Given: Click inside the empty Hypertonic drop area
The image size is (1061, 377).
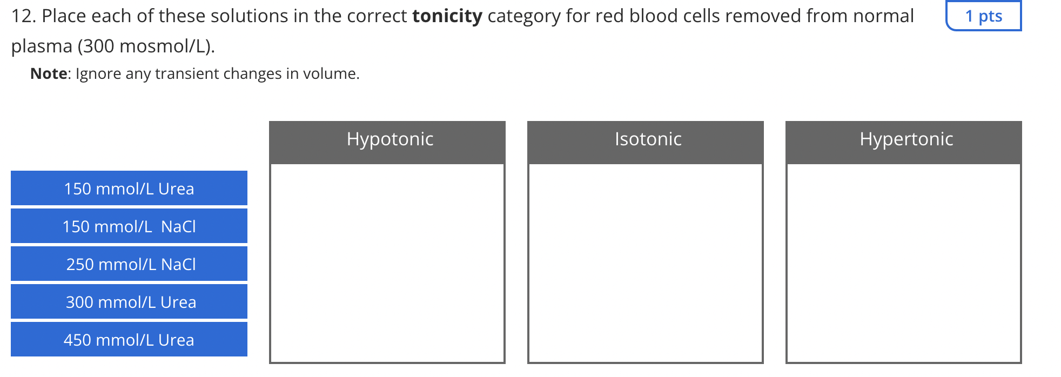Looking at the screenshot, I should [904, 263].
